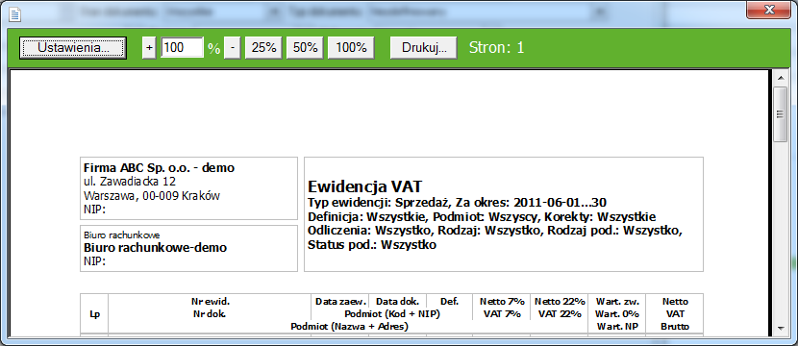Image resolution: width=798 pixels, height=346 pixels.
Task: Click the vertical scrollbar down arrow
Action: [780, 329]
